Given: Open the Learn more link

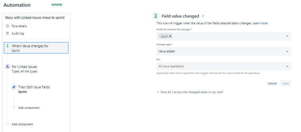Looking at the screenshot, I should pyautogui.click(x=260, y=23).
